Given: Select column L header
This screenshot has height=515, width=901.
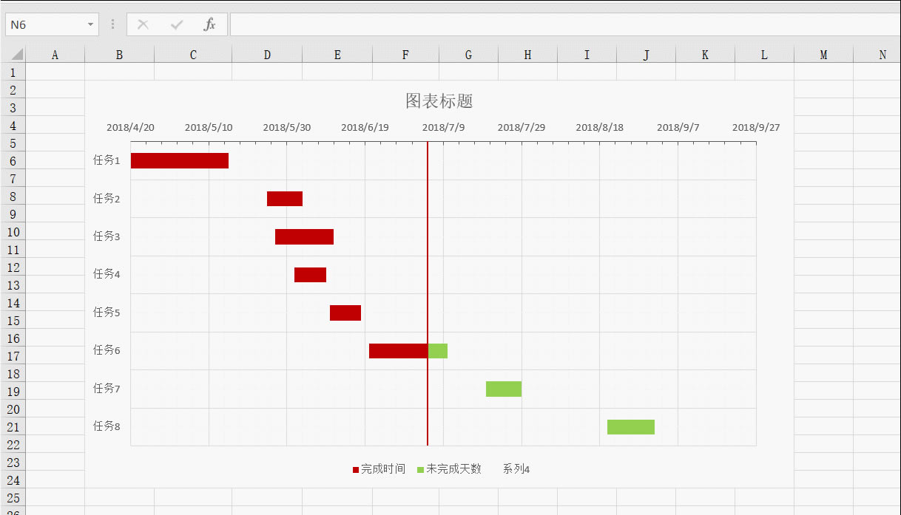Looking at the screenshot, I should pyautogui.click(x=764, y=55).
